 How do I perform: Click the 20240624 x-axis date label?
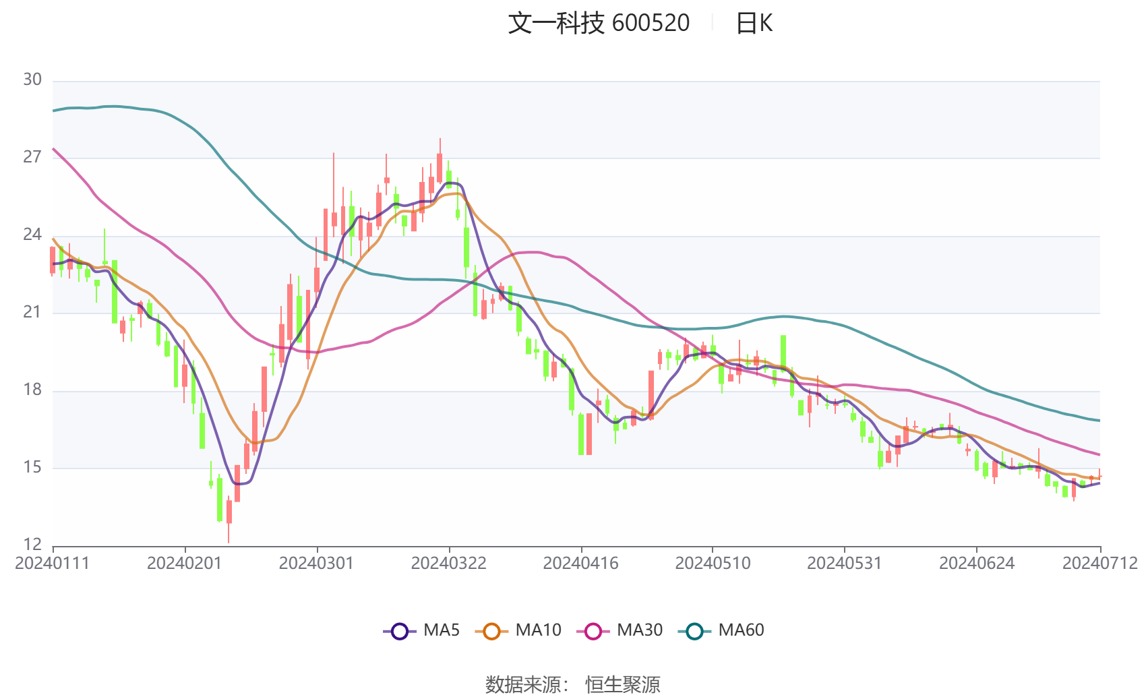coord(977,564)
